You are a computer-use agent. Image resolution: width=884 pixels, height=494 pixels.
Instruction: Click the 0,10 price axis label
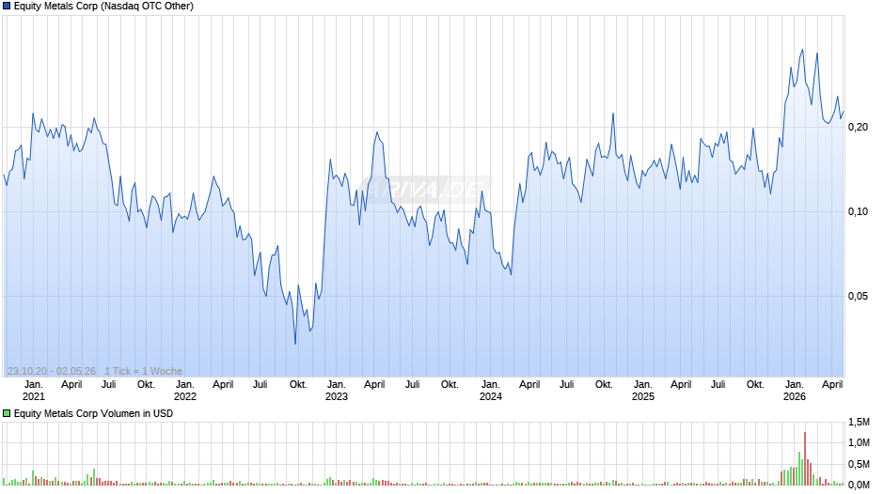pos(858,212)
